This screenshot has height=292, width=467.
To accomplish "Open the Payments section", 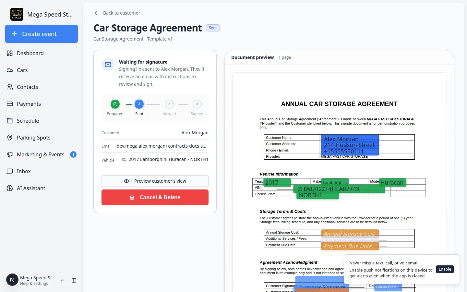I will [42, 104].
